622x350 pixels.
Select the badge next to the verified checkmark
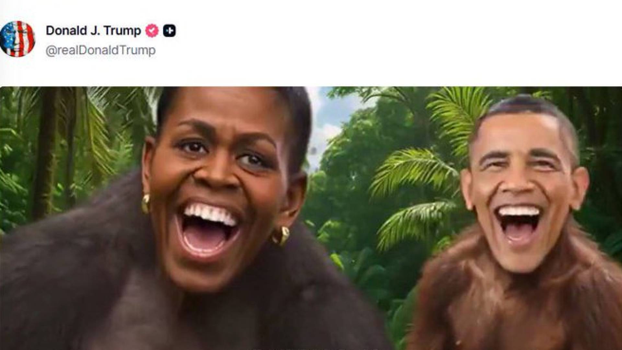pyautogui.click(x=169, y=31)
